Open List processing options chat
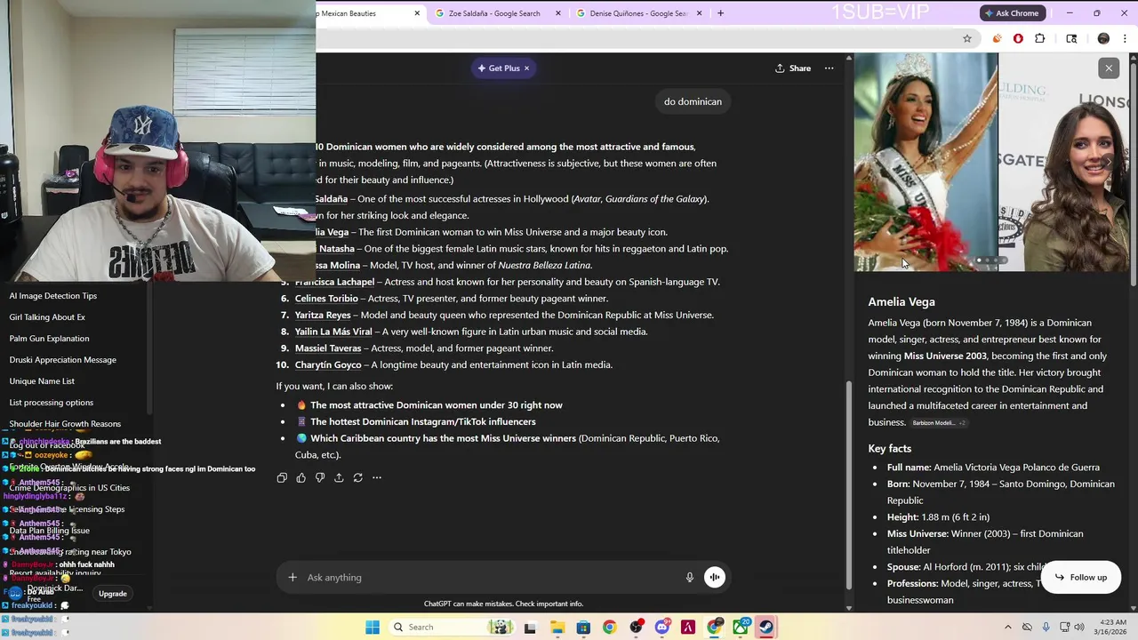This screenshot has height=640, width=1138. (51, 403)
